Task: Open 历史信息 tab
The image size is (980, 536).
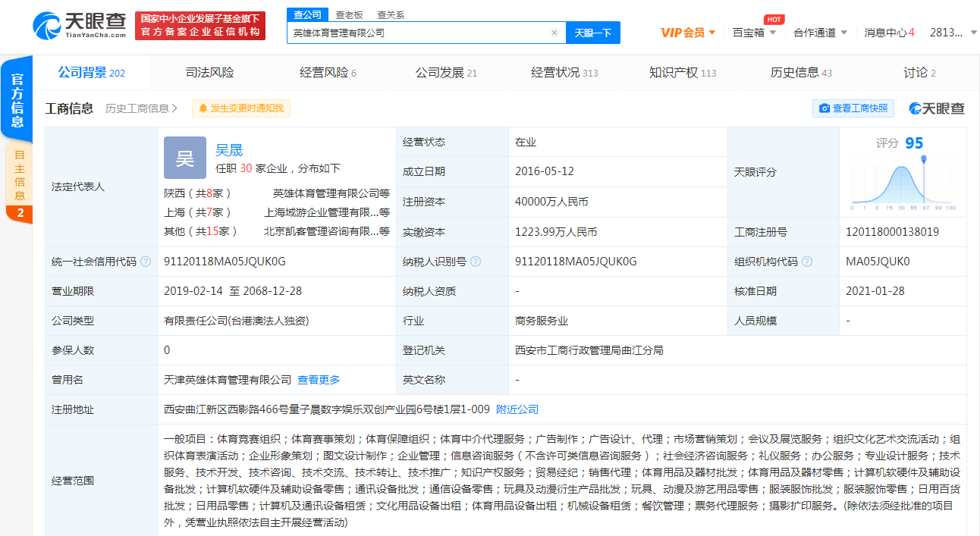Action: click(x=801, y=72)
